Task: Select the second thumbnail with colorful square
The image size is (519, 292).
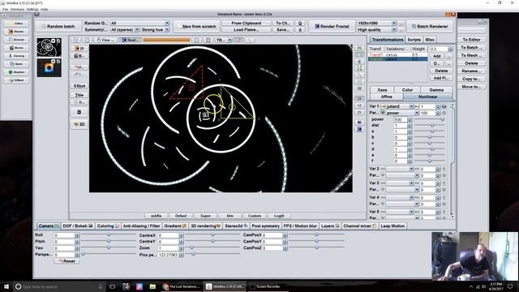Action: (49, 68)
